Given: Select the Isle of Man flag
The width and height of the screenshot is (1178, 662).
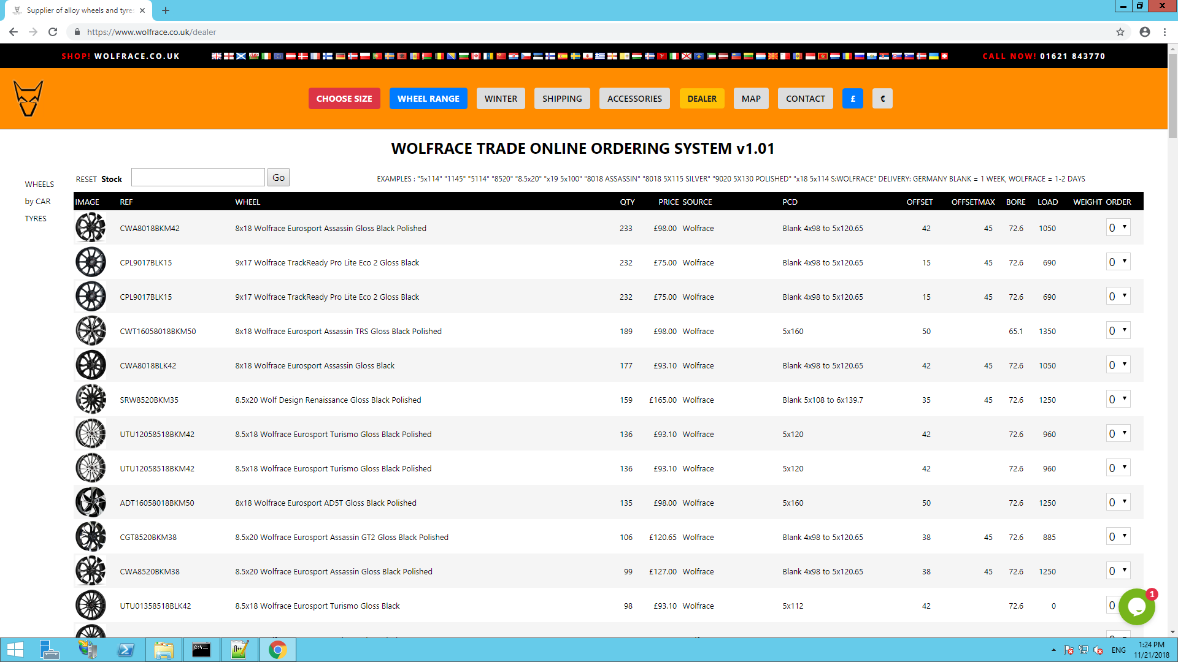Looking at the screenshot, I should tap(662, 56).
